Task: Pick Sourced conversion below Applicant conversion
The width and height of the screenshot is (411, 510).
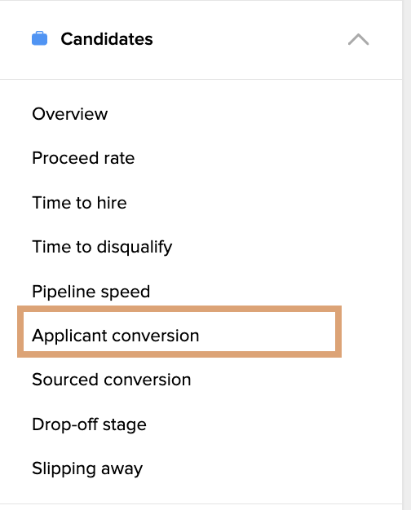Action: (x=112, y=380)
